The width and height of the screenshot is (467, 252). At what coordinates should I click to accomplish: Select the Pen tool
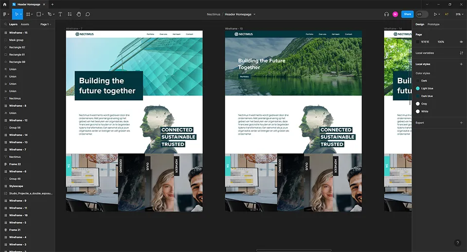point(50,14)
